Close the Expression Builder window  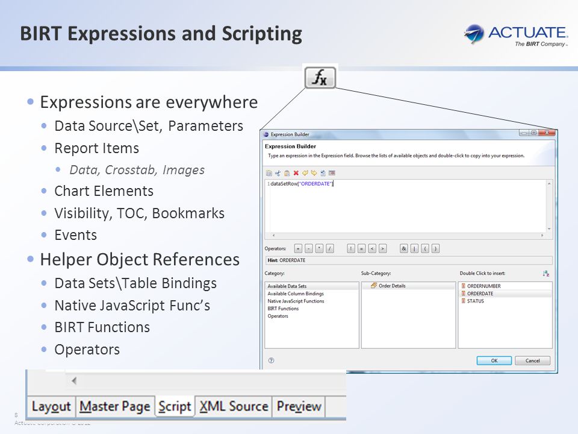pos(547,133)
